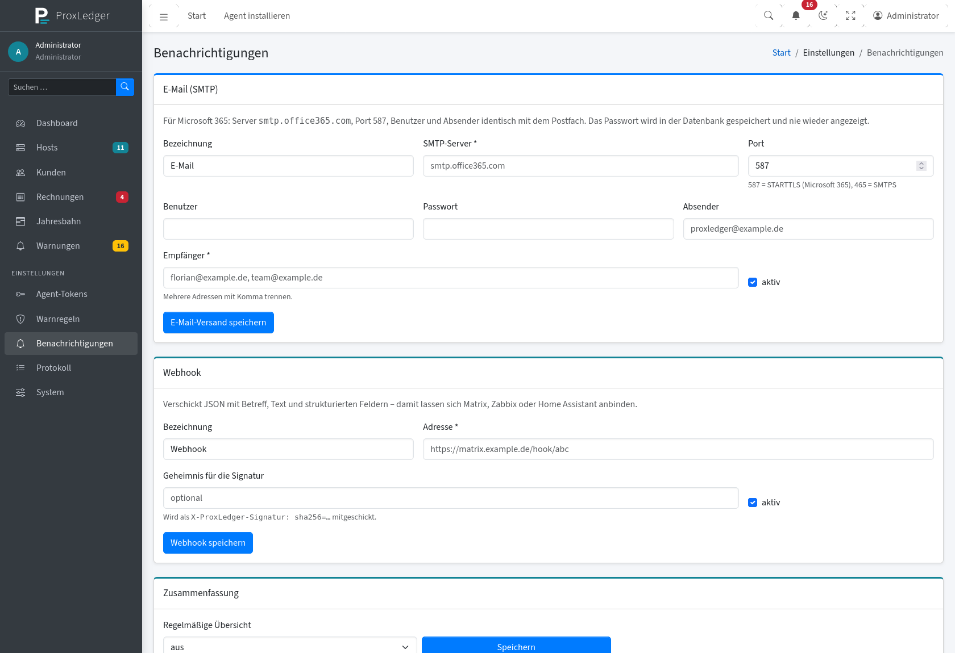Open the search magnifier in top bar

point(769,16)
